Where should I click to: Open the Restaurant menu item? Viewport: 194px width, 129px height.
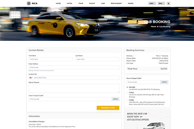point(116,3)
